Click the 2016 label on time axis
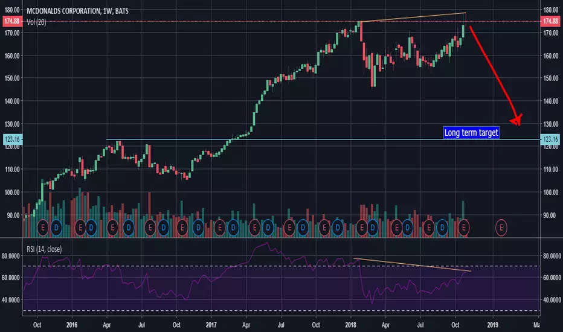 point(72,325)
